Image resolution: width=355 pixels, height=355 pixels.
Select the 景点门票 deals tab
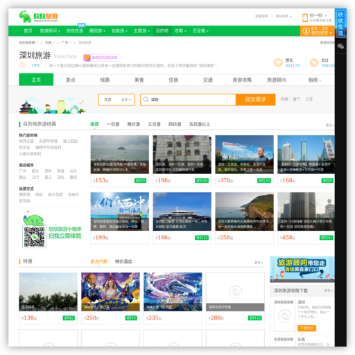98,261
